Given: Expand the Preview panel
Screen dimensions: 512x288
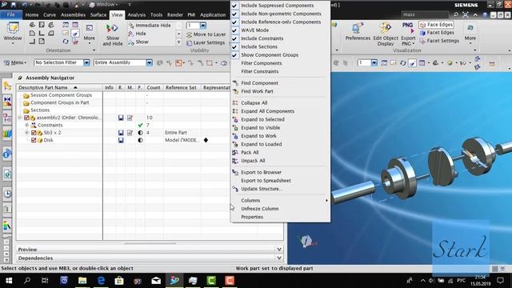Looking at the screenshot, I should [x=279, y=250].
